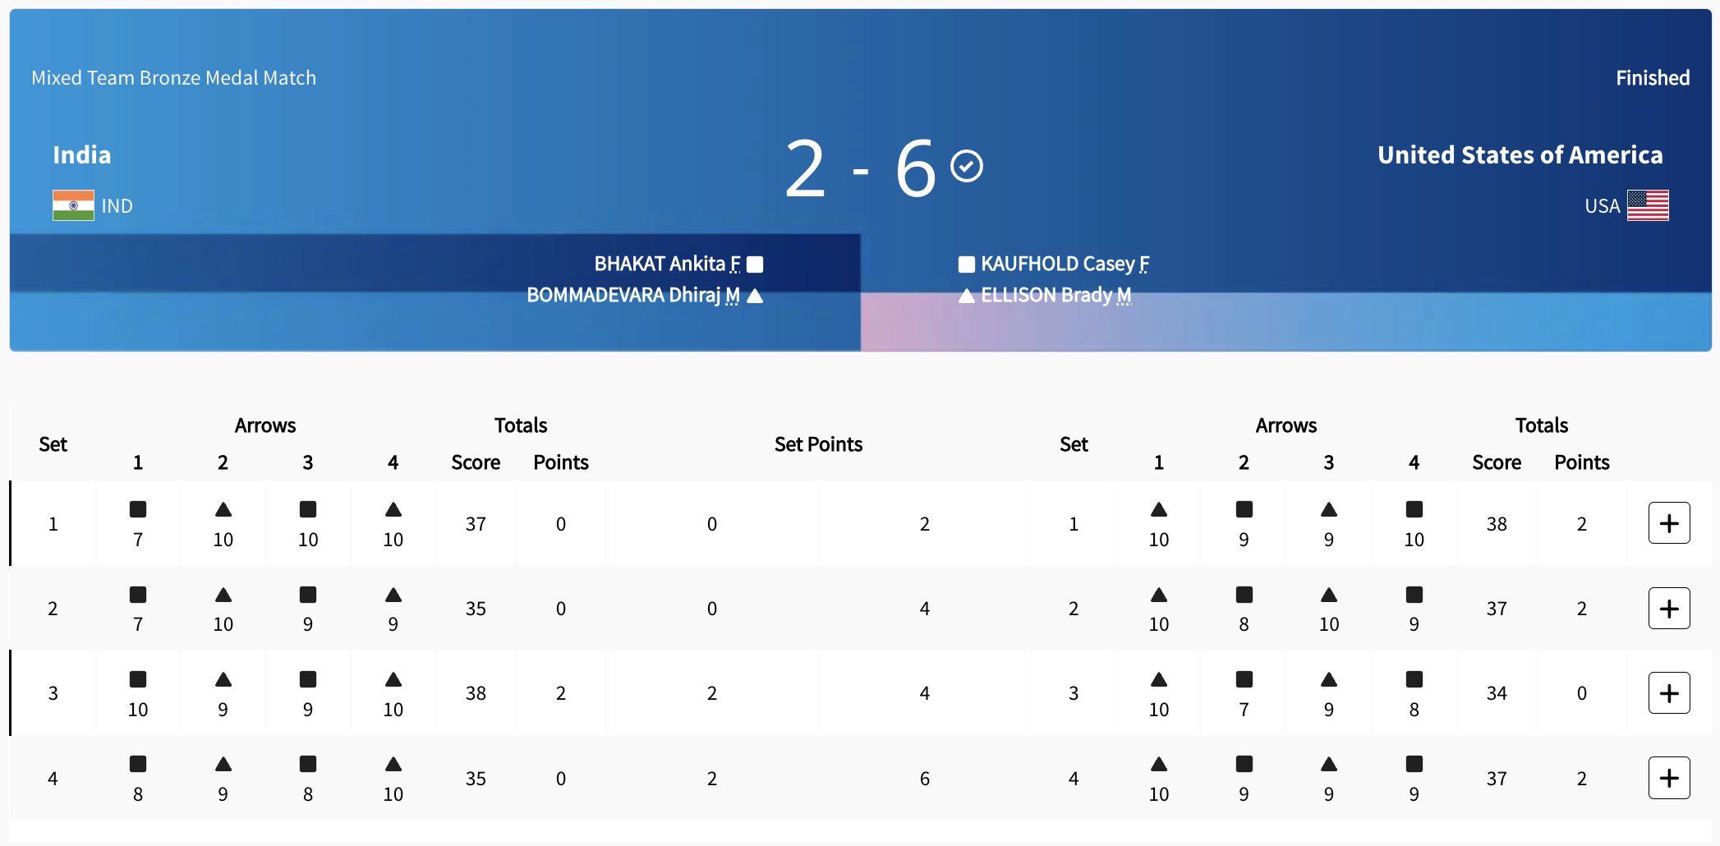Expand set 4 details with plus button

point(1668,778)
